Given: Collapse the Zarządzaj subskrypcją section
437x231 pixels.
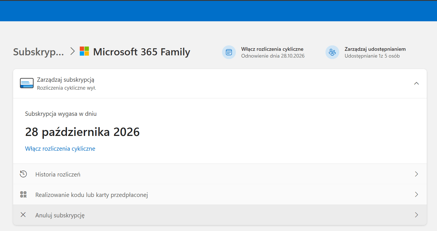Looking at the screenshot, I should point(416,83).
